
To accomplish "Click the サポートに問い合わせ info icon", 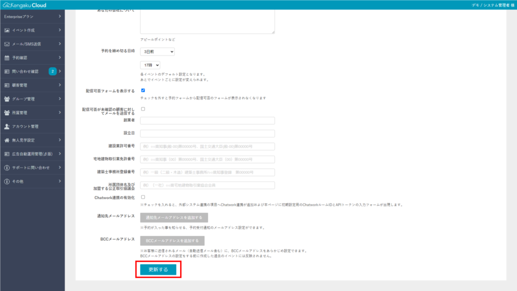I will click(7, 168).
